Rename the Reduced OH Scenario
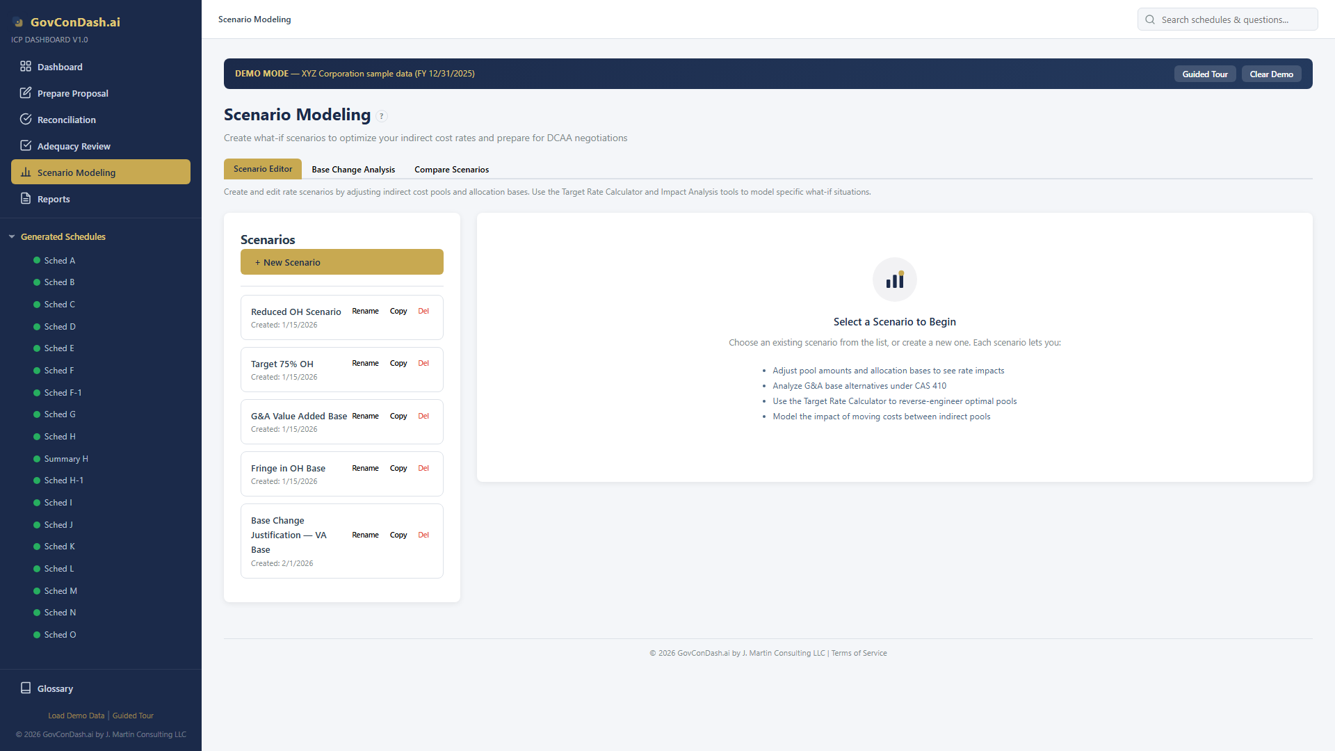 365,312
